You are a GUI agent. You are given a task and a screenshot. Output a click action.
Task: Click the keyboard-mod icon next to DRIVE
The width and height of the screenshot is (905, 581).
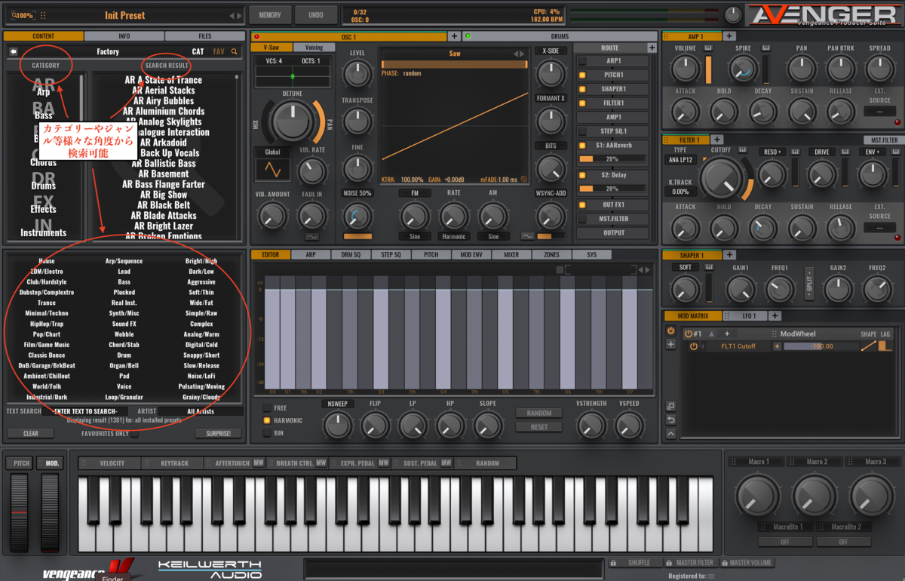point(844,152)
